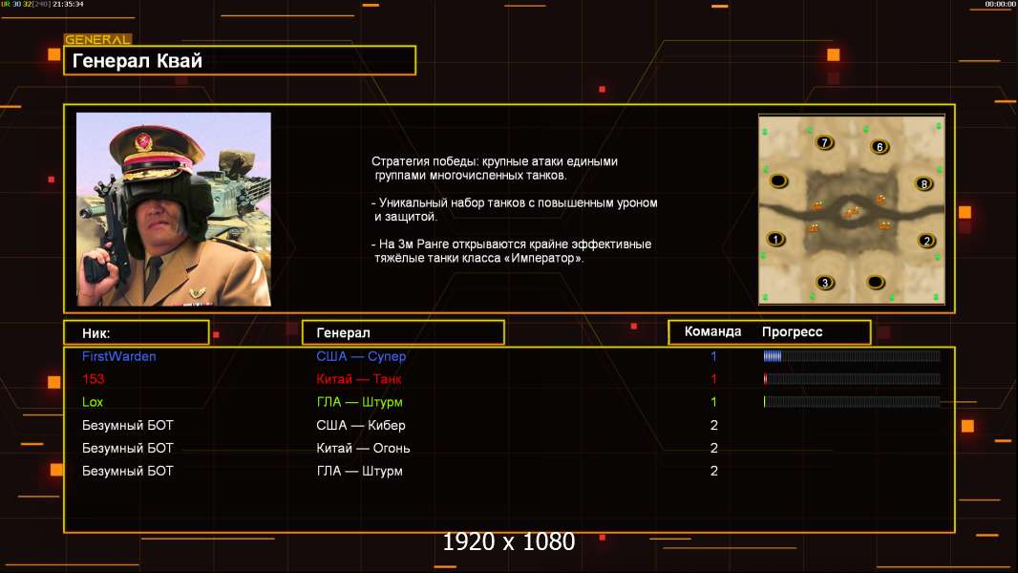Click the Прогресс column header

tap(792, 332)
